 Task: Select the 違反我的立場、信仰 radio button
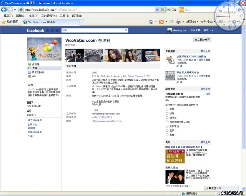[167, 122]
